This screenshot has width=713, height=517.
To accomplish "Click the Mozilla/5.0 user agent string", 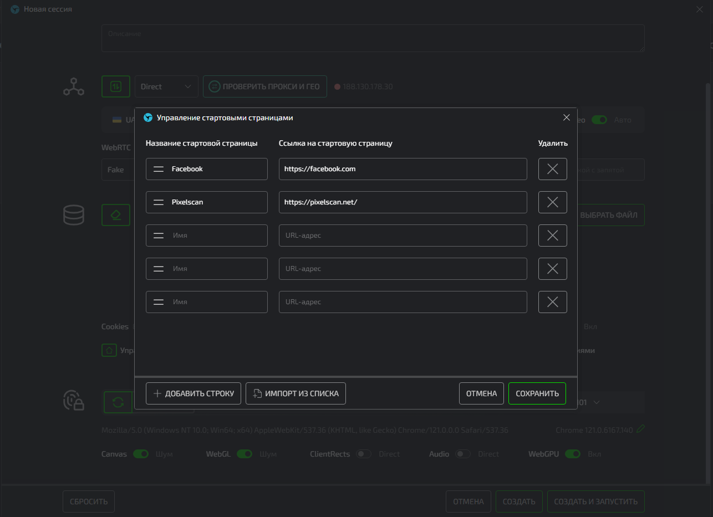I will 305,430.
